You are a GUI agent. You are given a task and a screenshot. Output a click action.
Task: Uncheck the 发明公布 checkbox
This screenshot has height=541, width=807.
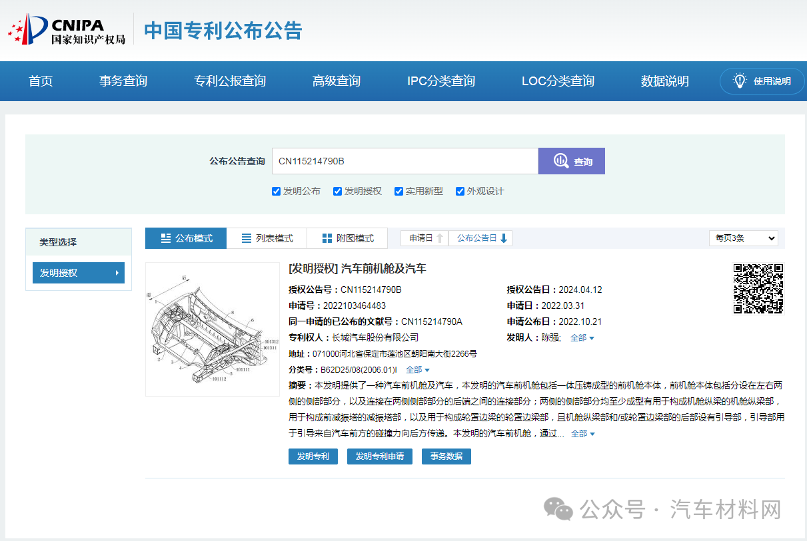click(x=276, y=192)
